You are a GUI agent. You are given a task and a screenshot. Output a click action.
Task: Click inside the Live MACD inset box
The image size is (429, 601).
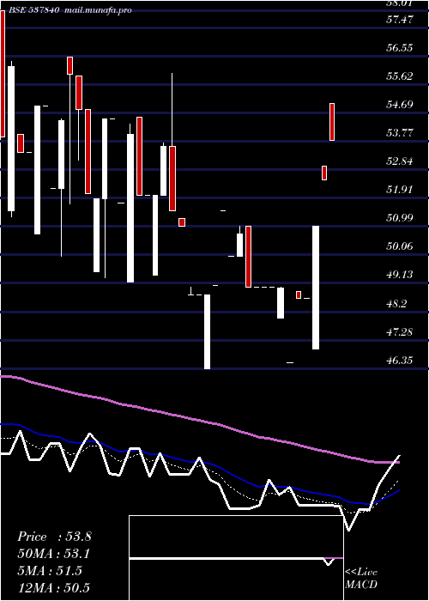coord(236,558)
